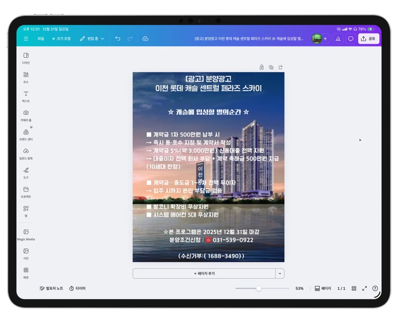The image size is (398, 324).
Task: Open the comments speech bubble
Action: 351,39
